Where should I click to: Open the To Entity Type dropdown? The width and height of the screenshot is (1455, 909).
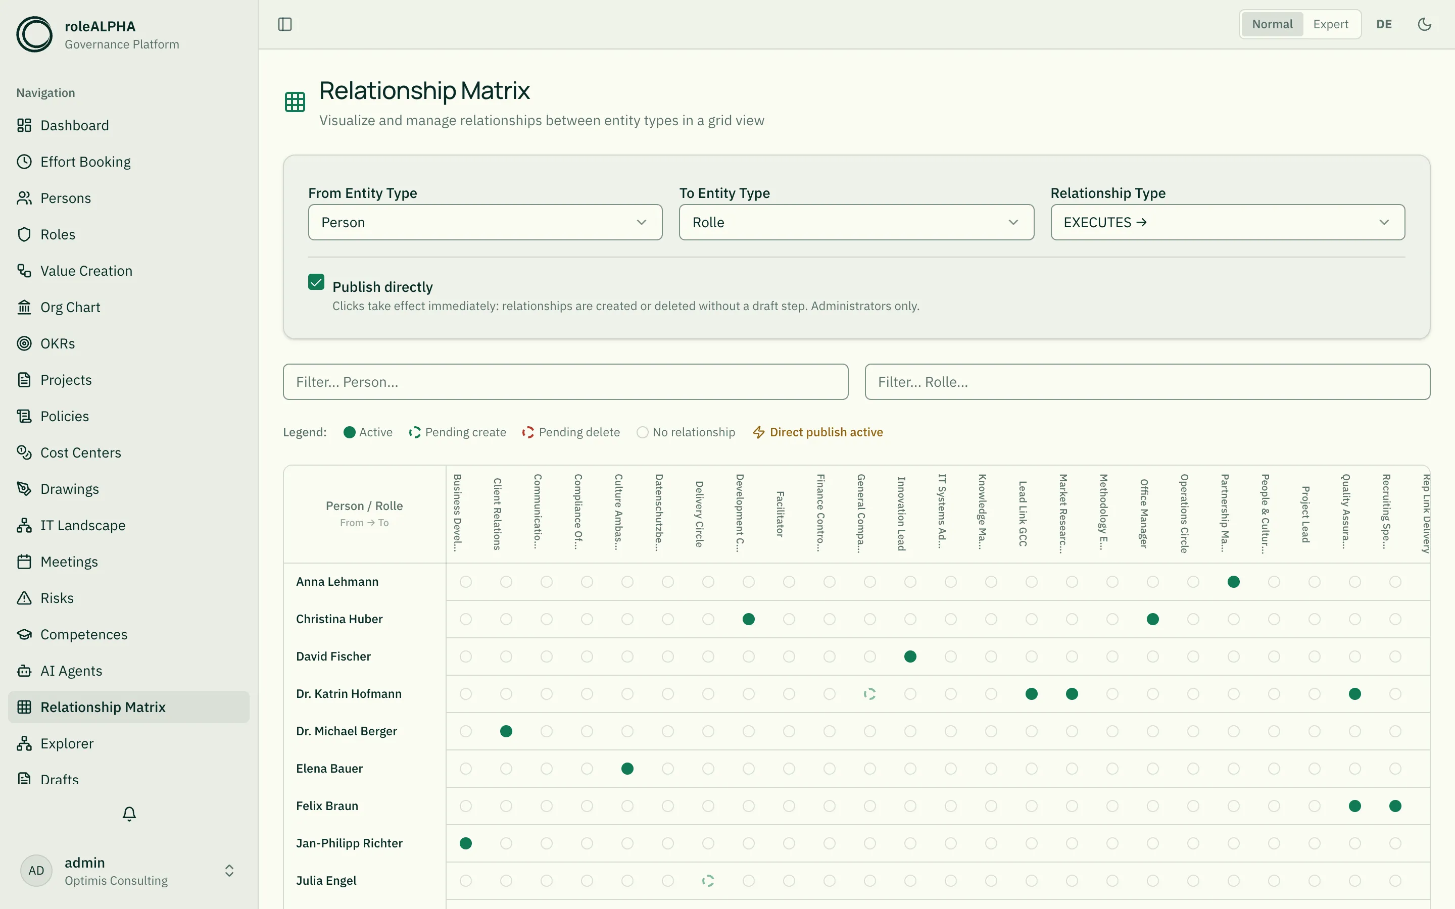856,222
